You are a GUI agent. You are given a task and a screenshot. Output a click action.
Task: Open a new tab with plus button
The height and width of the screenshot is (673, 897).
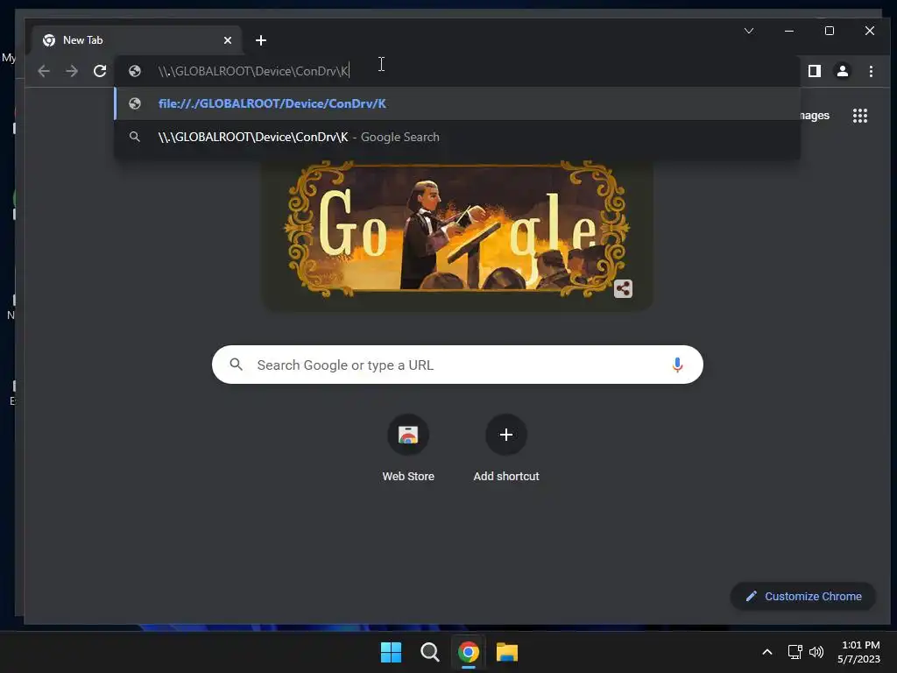pos(261,40)
